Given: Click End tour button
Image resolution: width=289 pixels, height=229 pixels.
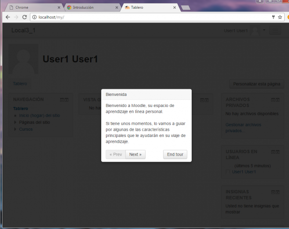Looking at the screenshot, I should tap(175, 154).
